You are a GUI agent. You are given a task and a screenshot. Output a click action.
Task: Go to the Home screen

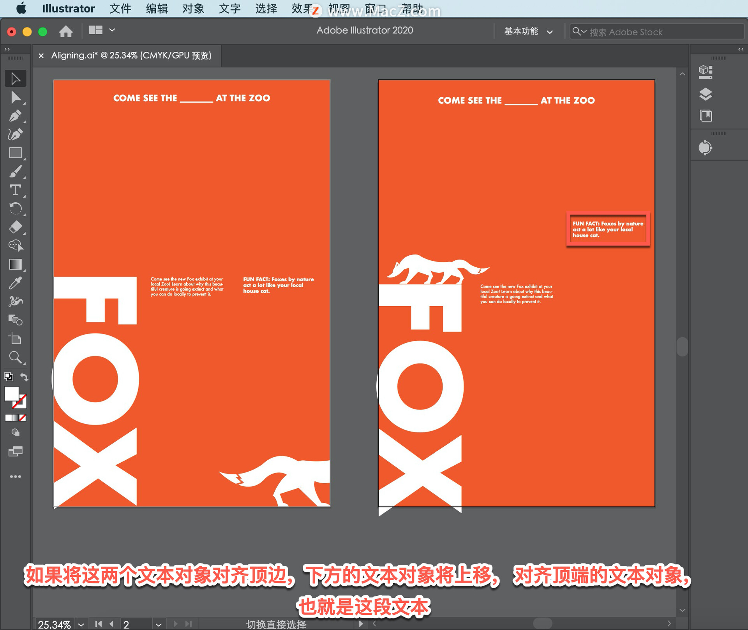(x=66, y=31)
